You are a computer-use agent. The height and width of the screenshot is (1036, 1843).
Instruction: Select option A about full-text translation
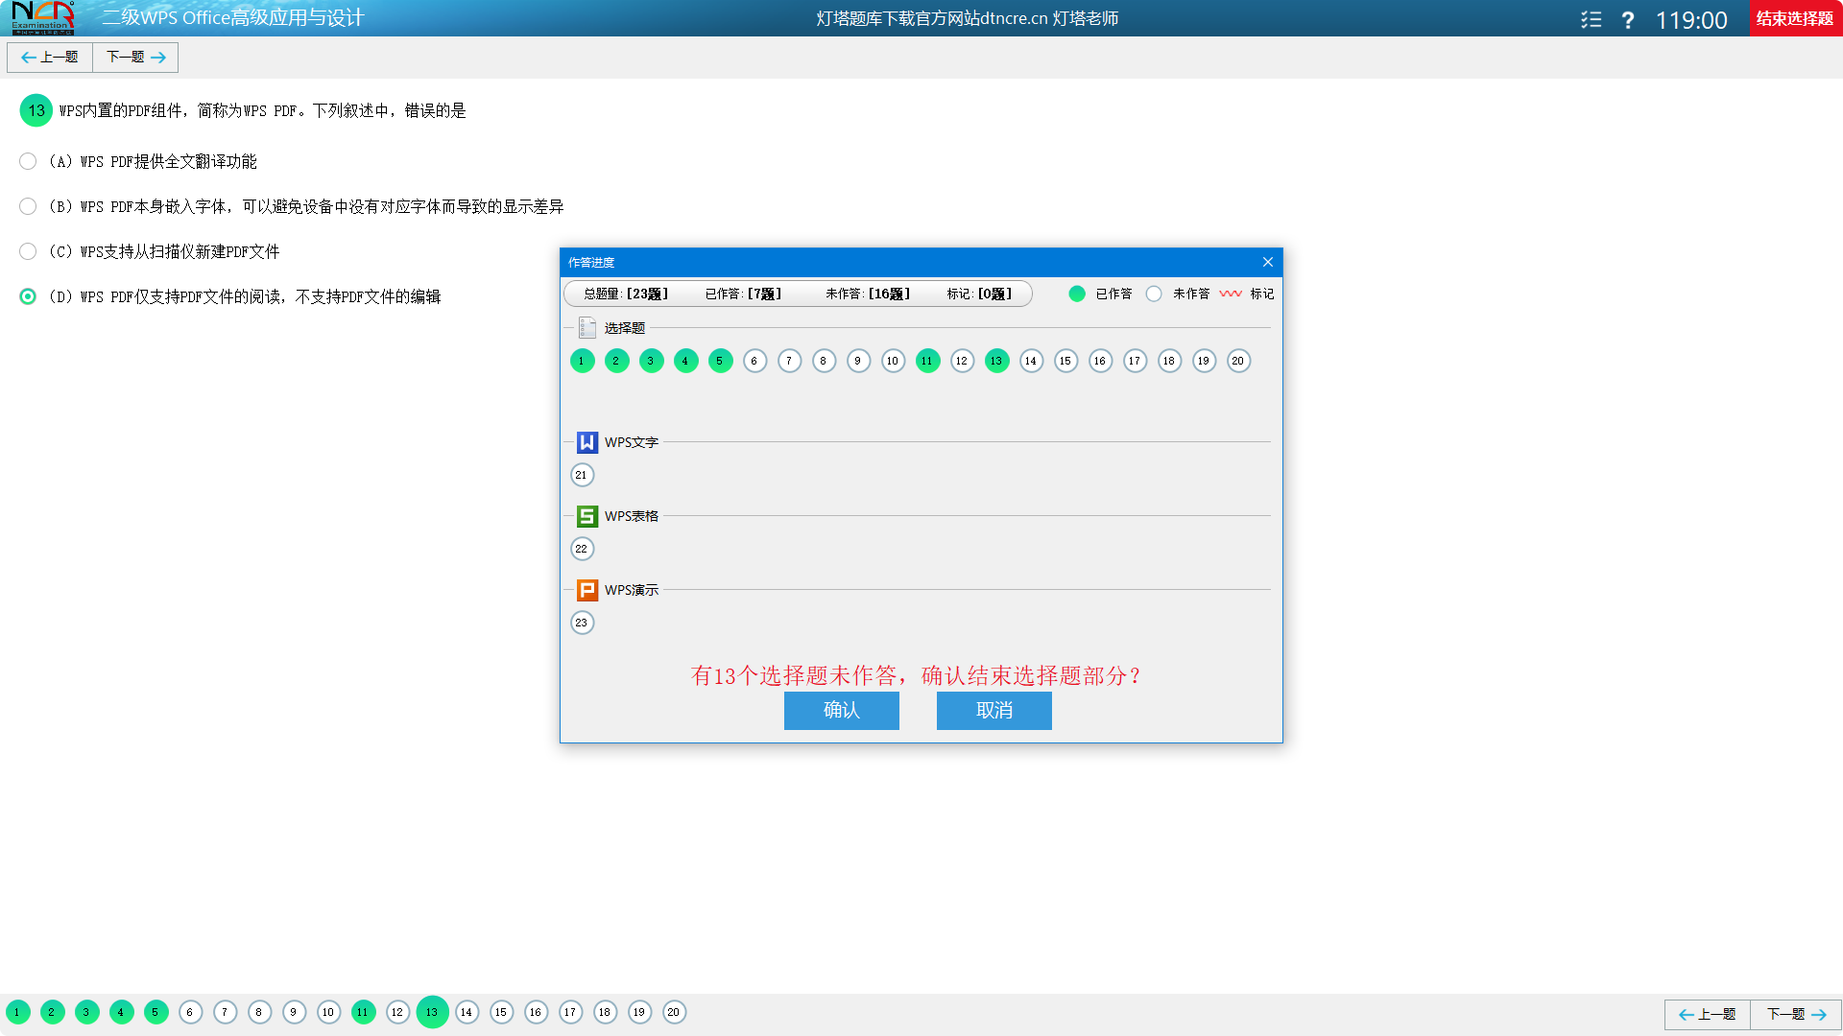28,161
